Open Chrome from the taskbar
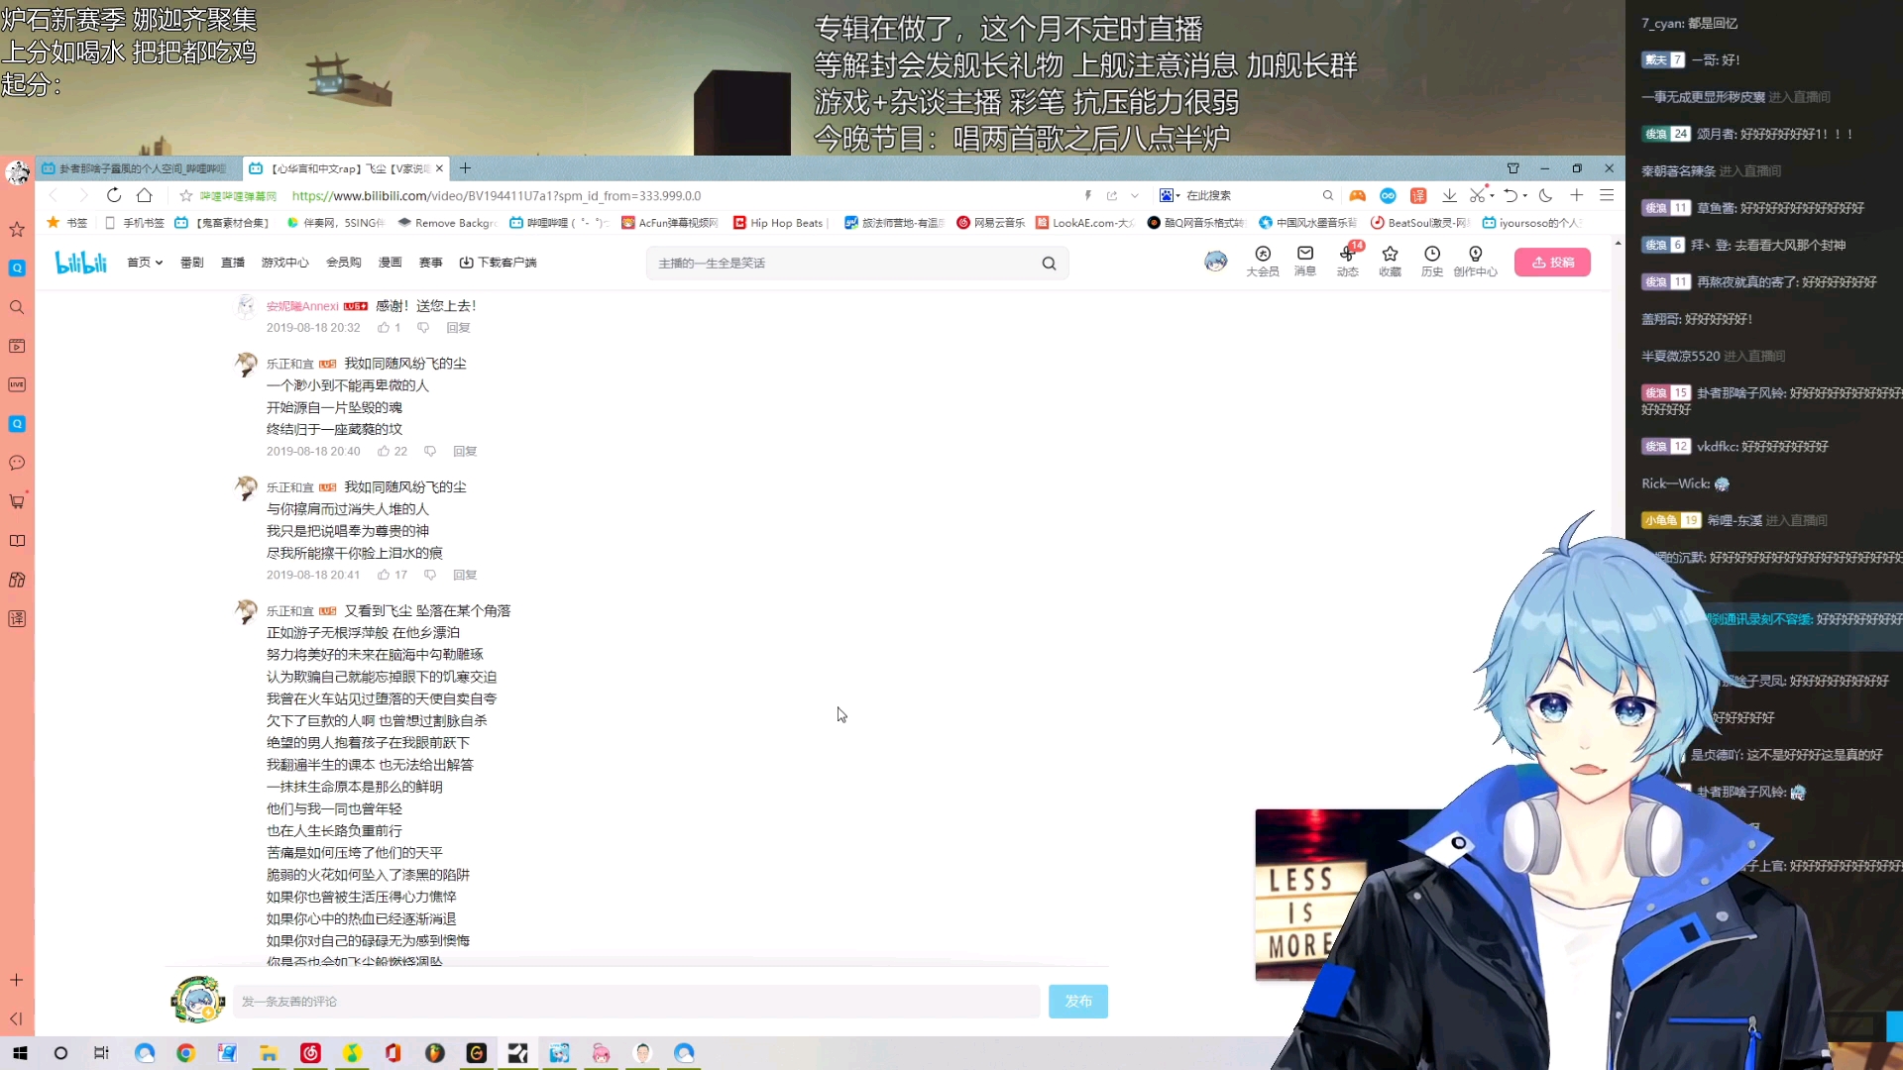The width and height of the screenshot is (1903, 1070). pos(185,1053)
